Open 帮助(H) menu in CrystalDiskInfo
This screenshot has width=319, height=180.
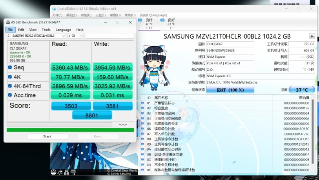click(x=130, y=15)
